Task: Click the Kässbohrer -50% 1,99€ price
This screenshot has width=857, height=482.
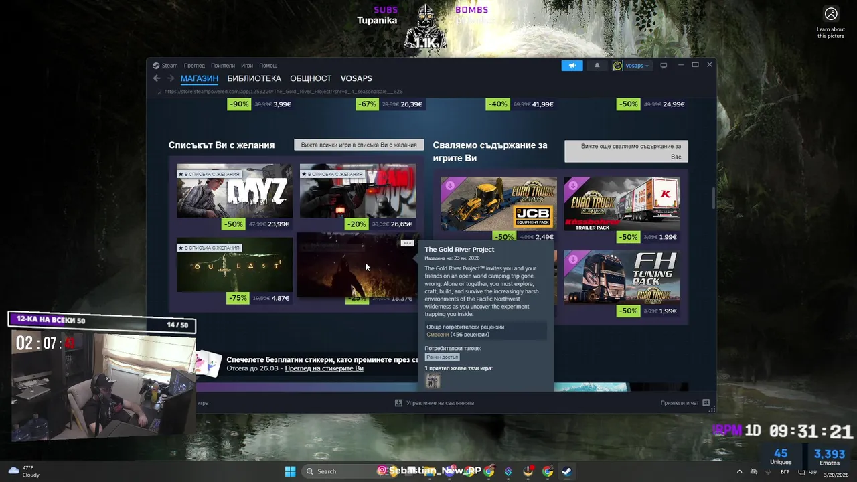Action: (x=647, y=237)
